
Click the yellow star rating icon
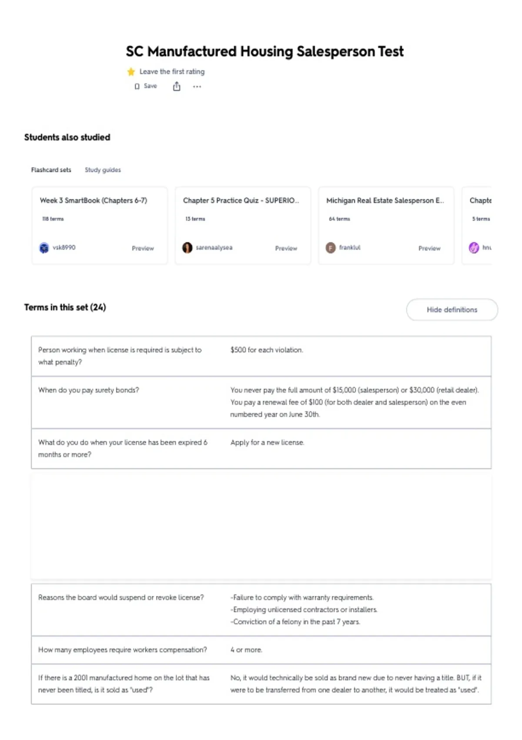tap(131, 71)
